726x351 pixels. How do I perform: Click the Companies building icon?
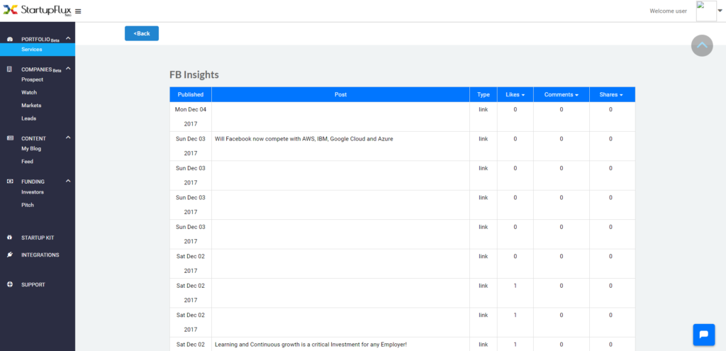pos(10,69)
